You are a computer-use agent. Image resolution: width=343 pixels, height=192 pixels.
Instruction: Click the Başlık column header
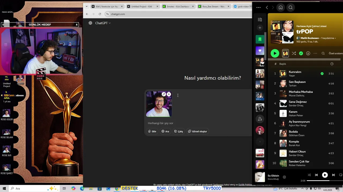click(282, 64)
